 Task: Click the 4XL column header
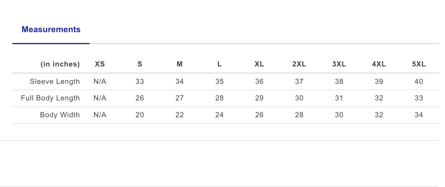(379, 64)
